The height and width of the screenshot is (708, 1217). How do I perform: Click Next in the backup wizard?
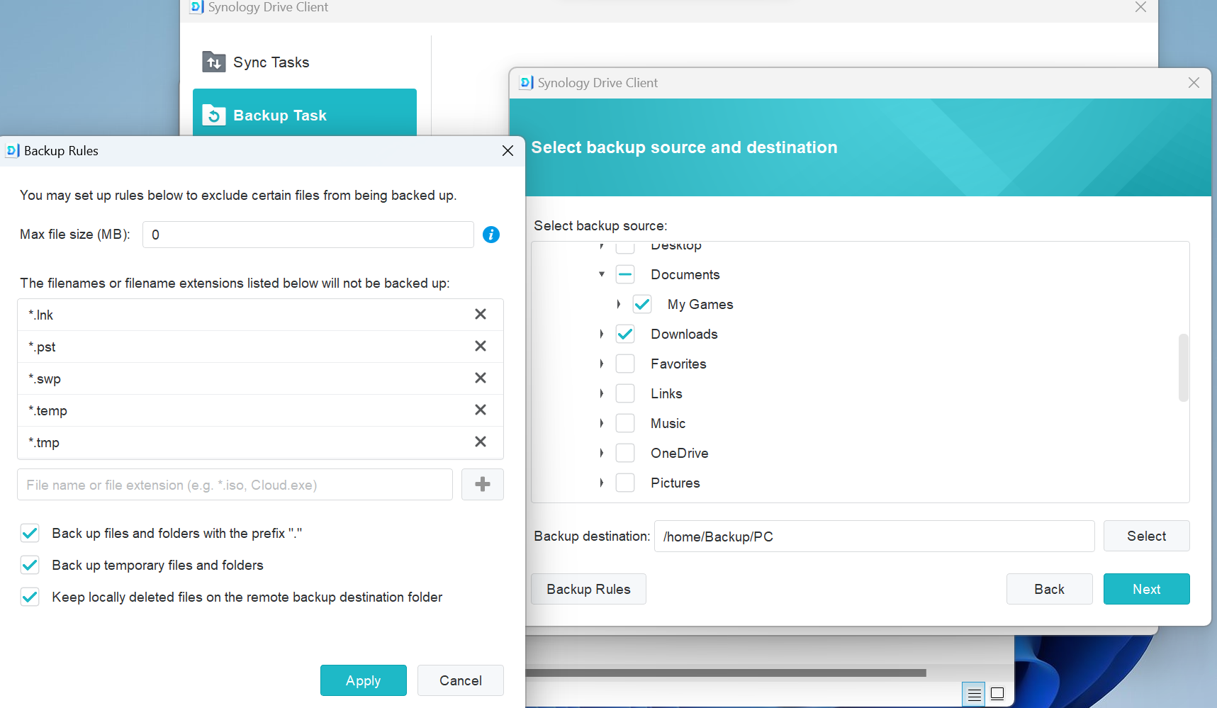coord(1147,589)
